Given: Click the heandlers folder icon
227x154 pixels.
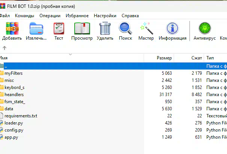Looking at the screenshot, I should click(2, 95).
